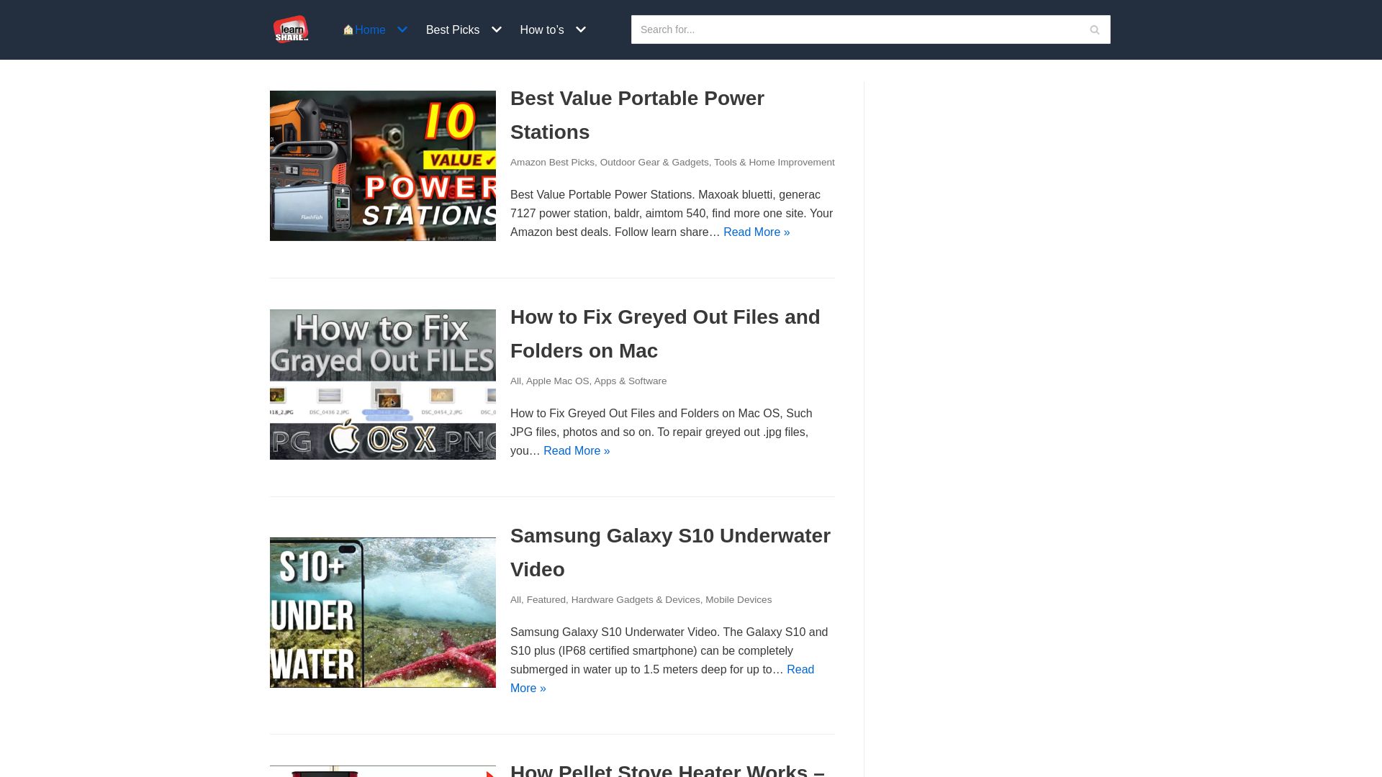Open the Best Picks menu item

452,29
